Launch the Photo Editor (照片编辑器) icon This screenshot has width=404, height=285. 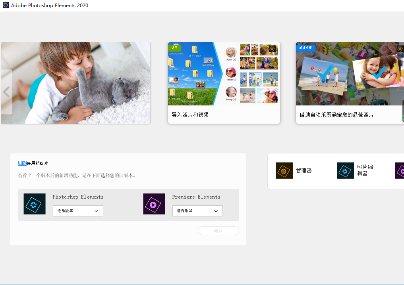point(345,170)
